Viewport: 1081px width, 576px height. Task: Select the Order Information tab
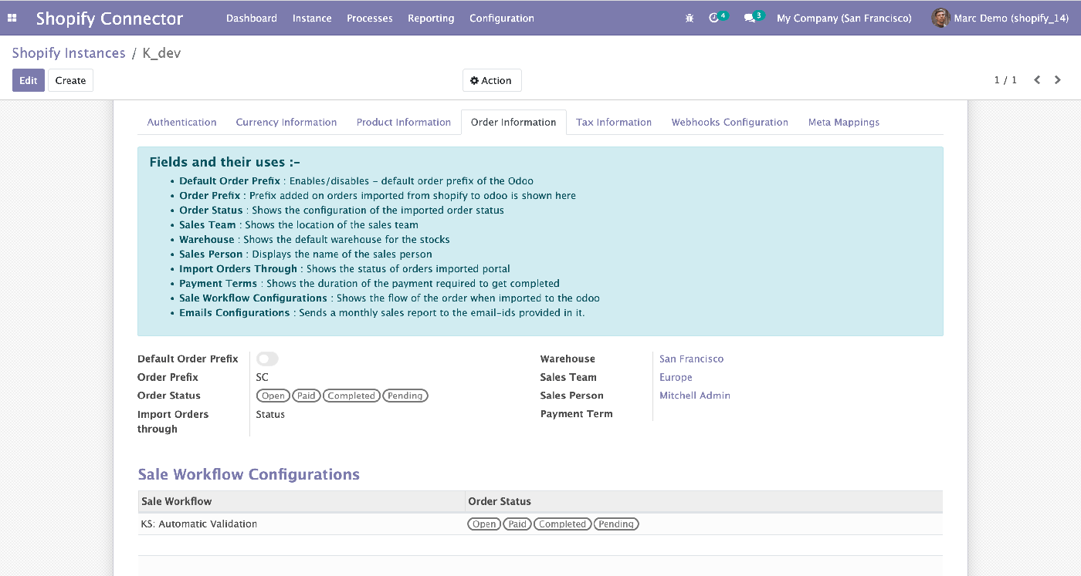[x=513, y=122]
